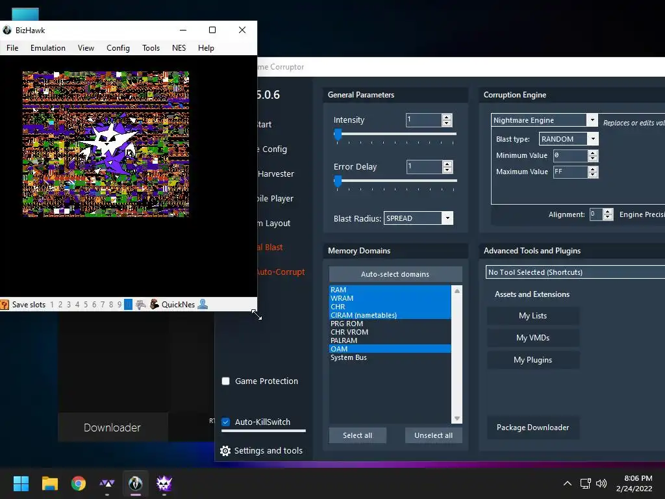Image resolution: width=665 pixels, height=499 pixels.
Task: Enable the Game Protection checkbox
Action: [x=225, y=381]
